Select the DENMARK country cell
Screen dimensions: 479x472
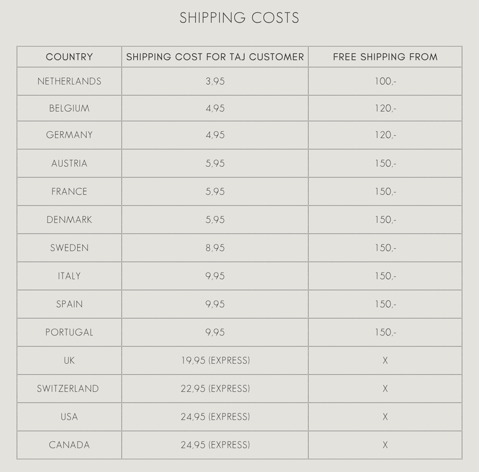[69, 220]
